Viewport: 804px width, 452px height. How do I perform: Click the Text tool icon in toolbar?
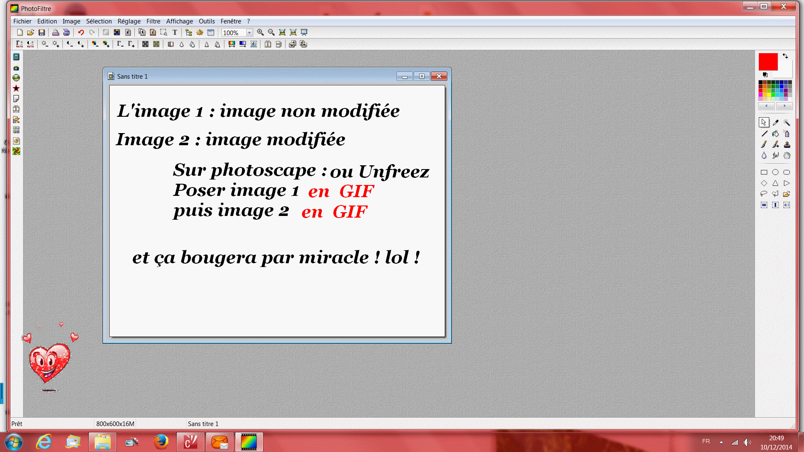tap(175, 32)
